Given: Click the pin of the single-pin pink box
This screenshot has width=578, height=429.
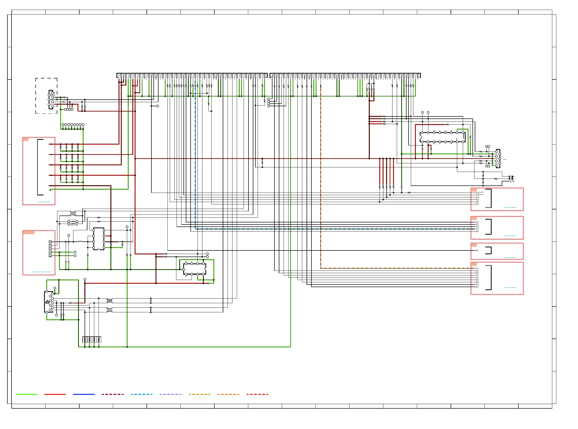Looking at the screenshot, I should tap(477, 251).
